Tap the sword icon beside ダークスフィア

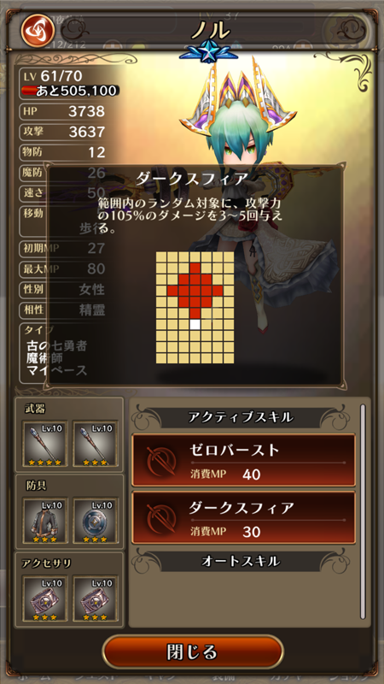(x=161, y=518)
